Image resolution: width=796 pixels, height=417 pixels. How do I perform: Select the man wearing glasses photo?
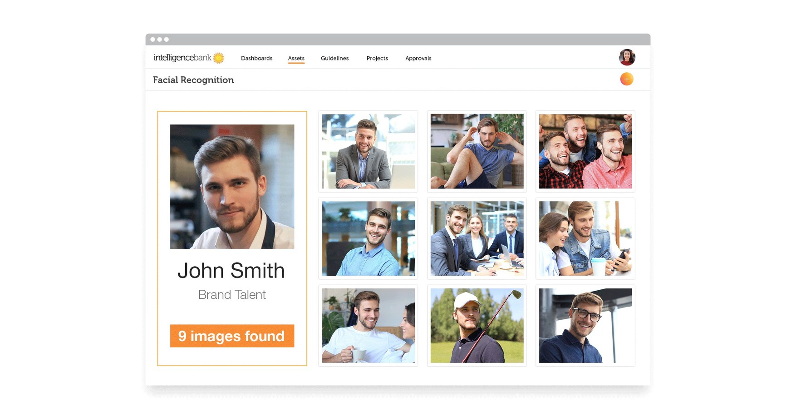tap(585, 325)
